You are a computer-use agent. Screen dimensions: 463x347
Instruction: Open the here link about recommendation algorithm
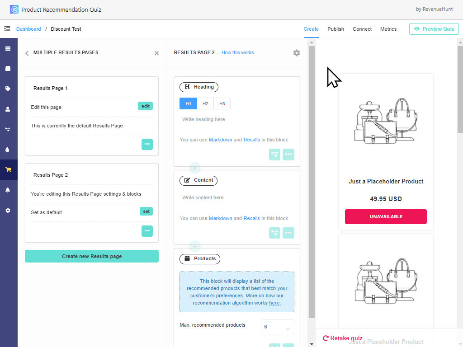[x=274, y=303]
